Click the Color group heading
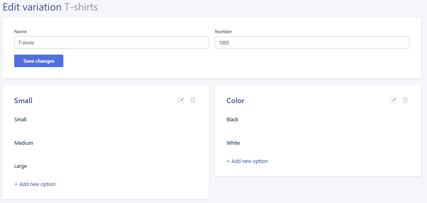The height and width of the screenshot is (203, 427). click(x=235, y=101)
